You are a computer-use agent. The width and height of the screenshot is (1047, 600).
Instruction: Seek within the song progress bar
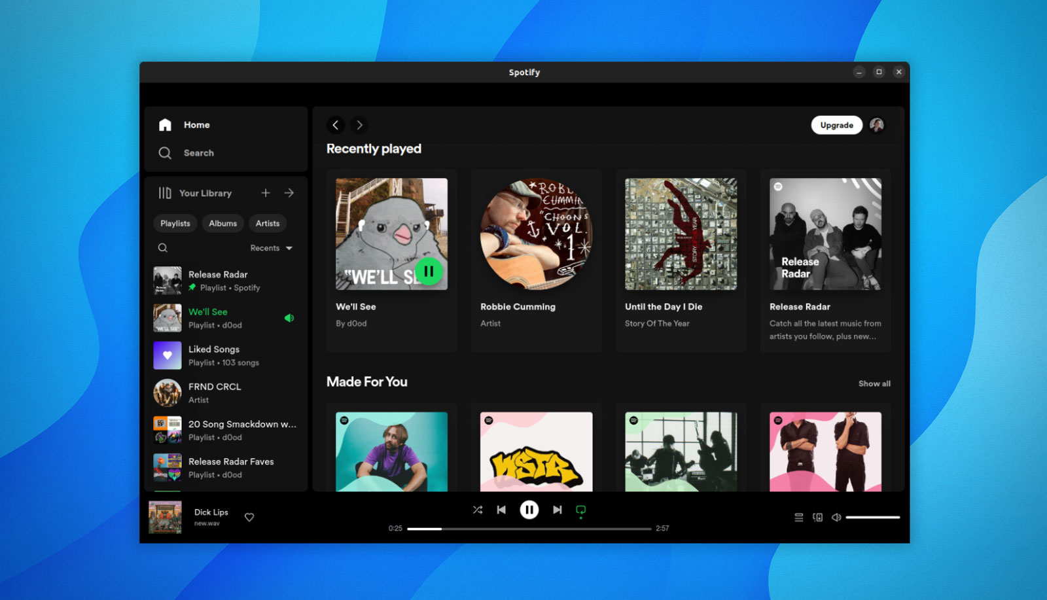529,529
